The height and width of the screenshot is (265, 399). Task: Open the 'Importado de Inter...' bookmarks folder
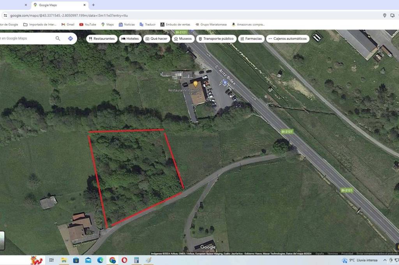pyautogui.click(x=40, y=24)
